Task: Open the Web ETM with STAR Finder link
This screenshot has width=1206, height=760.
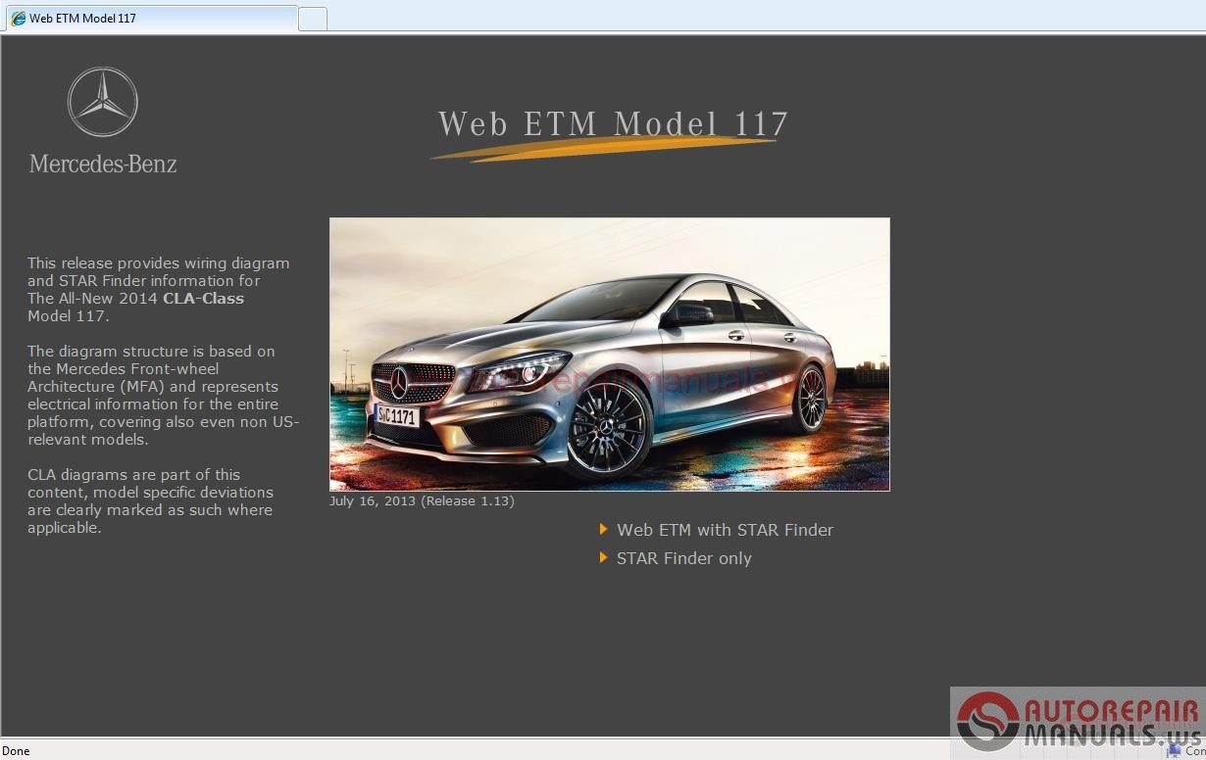Action: (x=725, y=530)
